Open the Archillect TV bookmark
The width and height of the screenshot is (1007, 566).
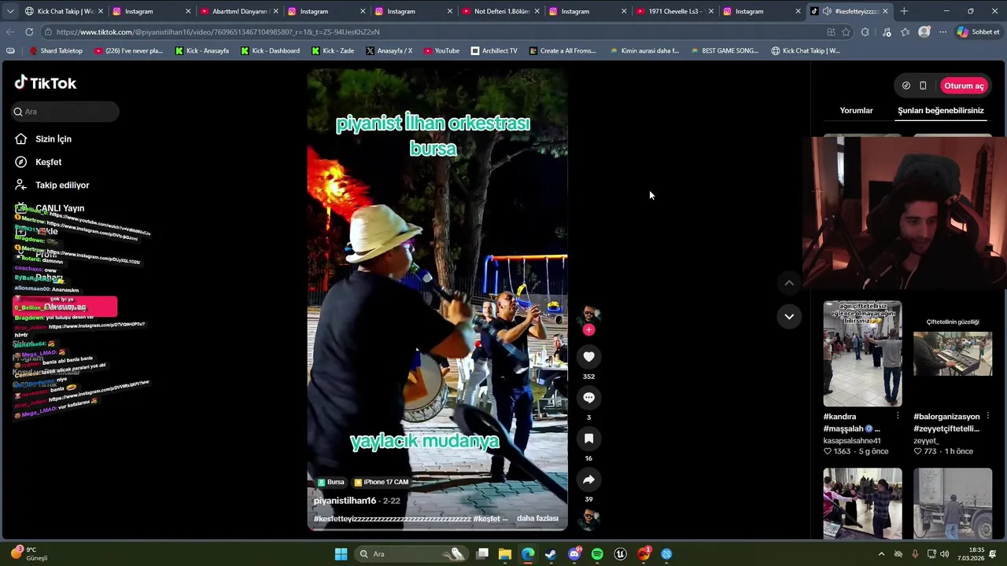(x=494, y=50)
